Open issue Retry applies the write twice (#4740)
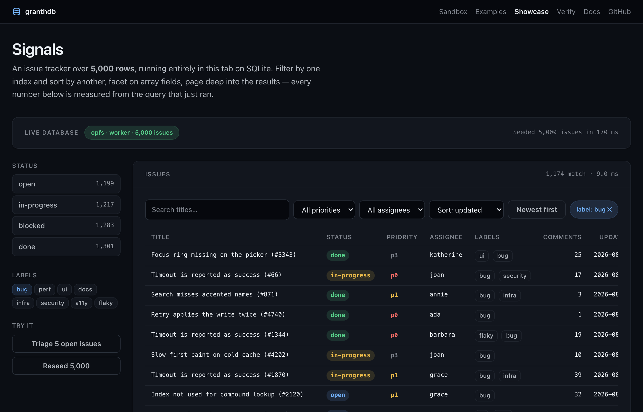Screen dimensions: 643x412 (x=218, y=314)
